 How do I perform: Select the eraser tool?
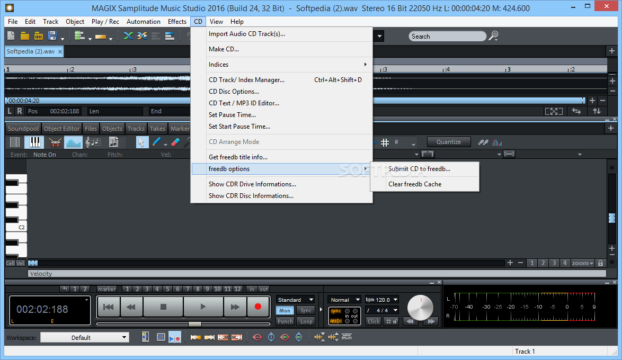tap(175, 142)
